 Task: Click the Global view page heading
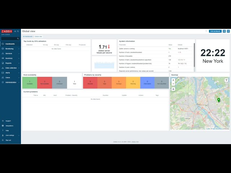29,31
